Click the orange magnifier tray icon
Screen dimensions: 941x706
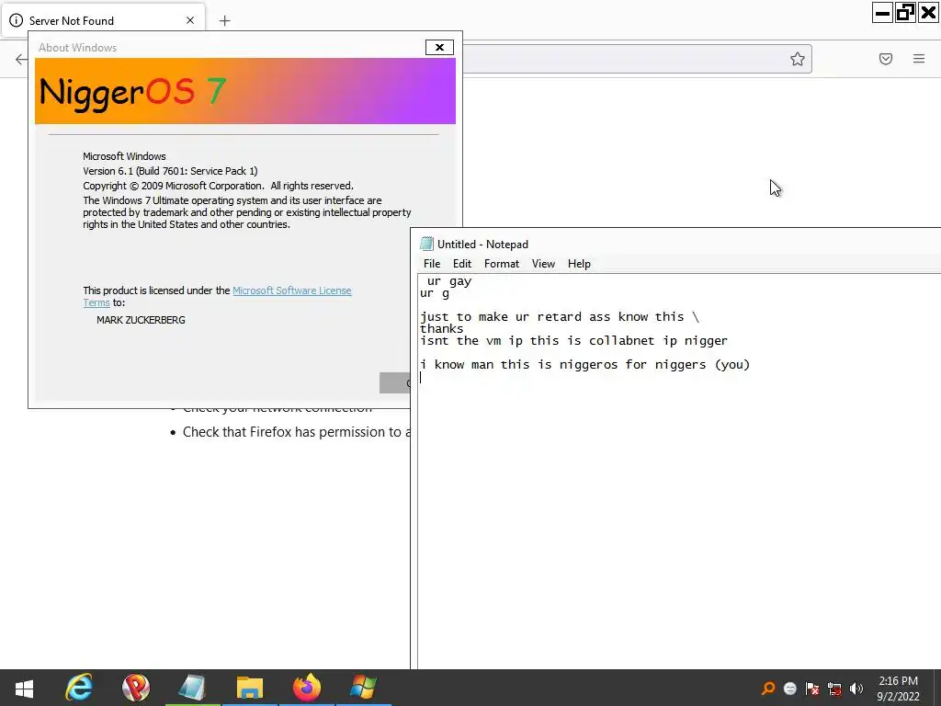click(767, 689)
